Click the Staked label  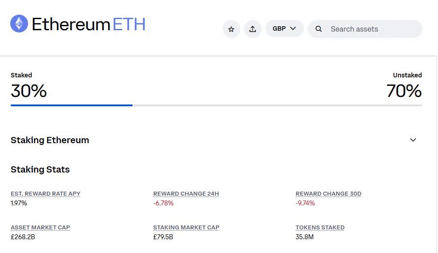pos(21,75)
